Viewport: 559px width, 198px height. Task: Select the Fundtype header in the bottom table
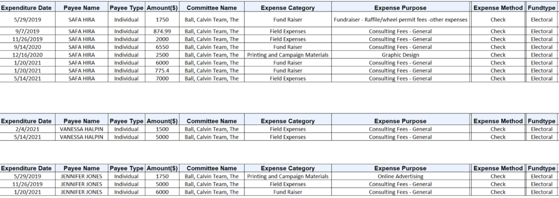541,168
